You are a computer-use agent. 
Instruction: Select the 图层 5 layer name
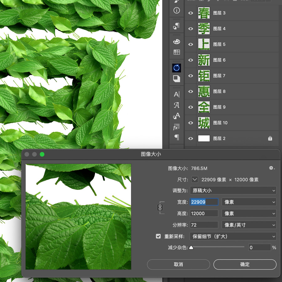coord(219,44)
